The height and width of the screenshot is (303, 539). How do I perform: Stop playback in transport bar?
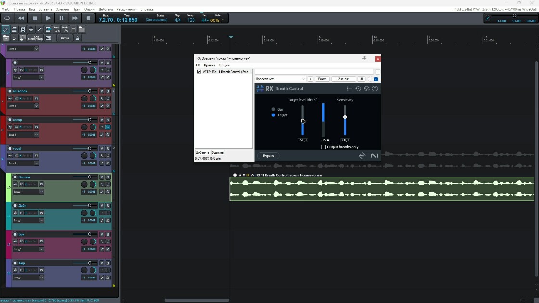(x=34, y=18)
